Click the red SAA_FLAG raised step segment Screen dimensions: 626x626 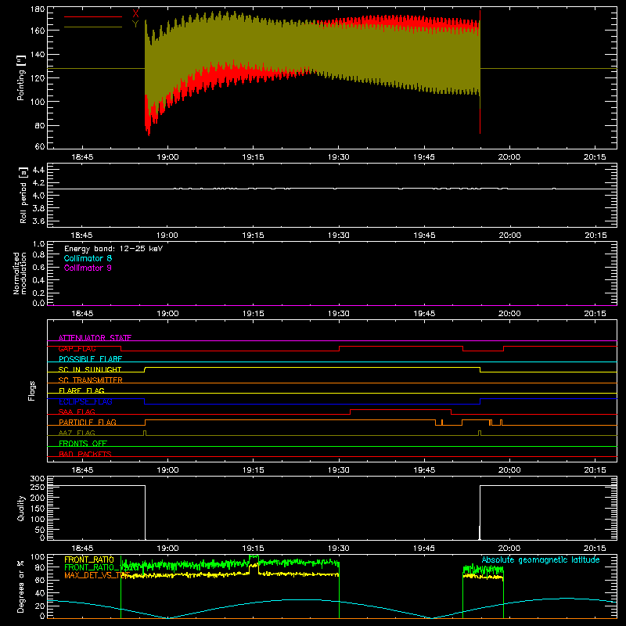[x=401, y=409]
